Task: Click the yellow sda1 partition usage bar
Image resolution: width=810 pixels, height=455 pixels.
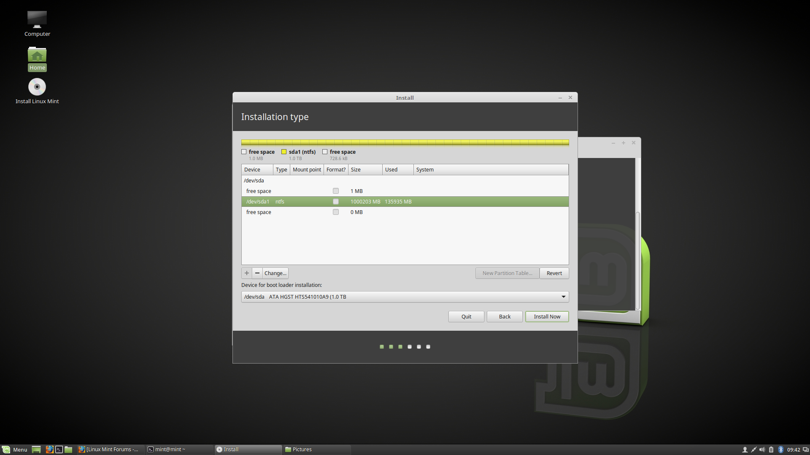Action: [x=405, y=143]
